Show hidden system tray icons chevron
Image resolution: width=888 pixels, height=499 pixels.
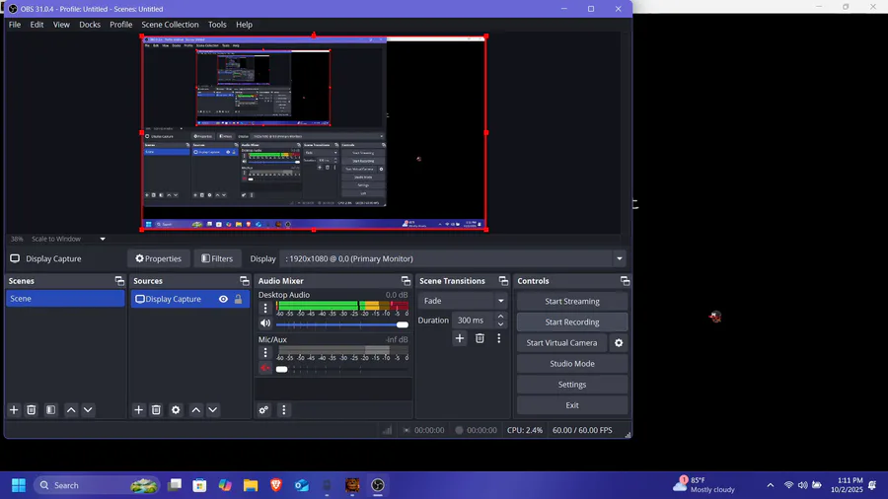tap(771, 485)
